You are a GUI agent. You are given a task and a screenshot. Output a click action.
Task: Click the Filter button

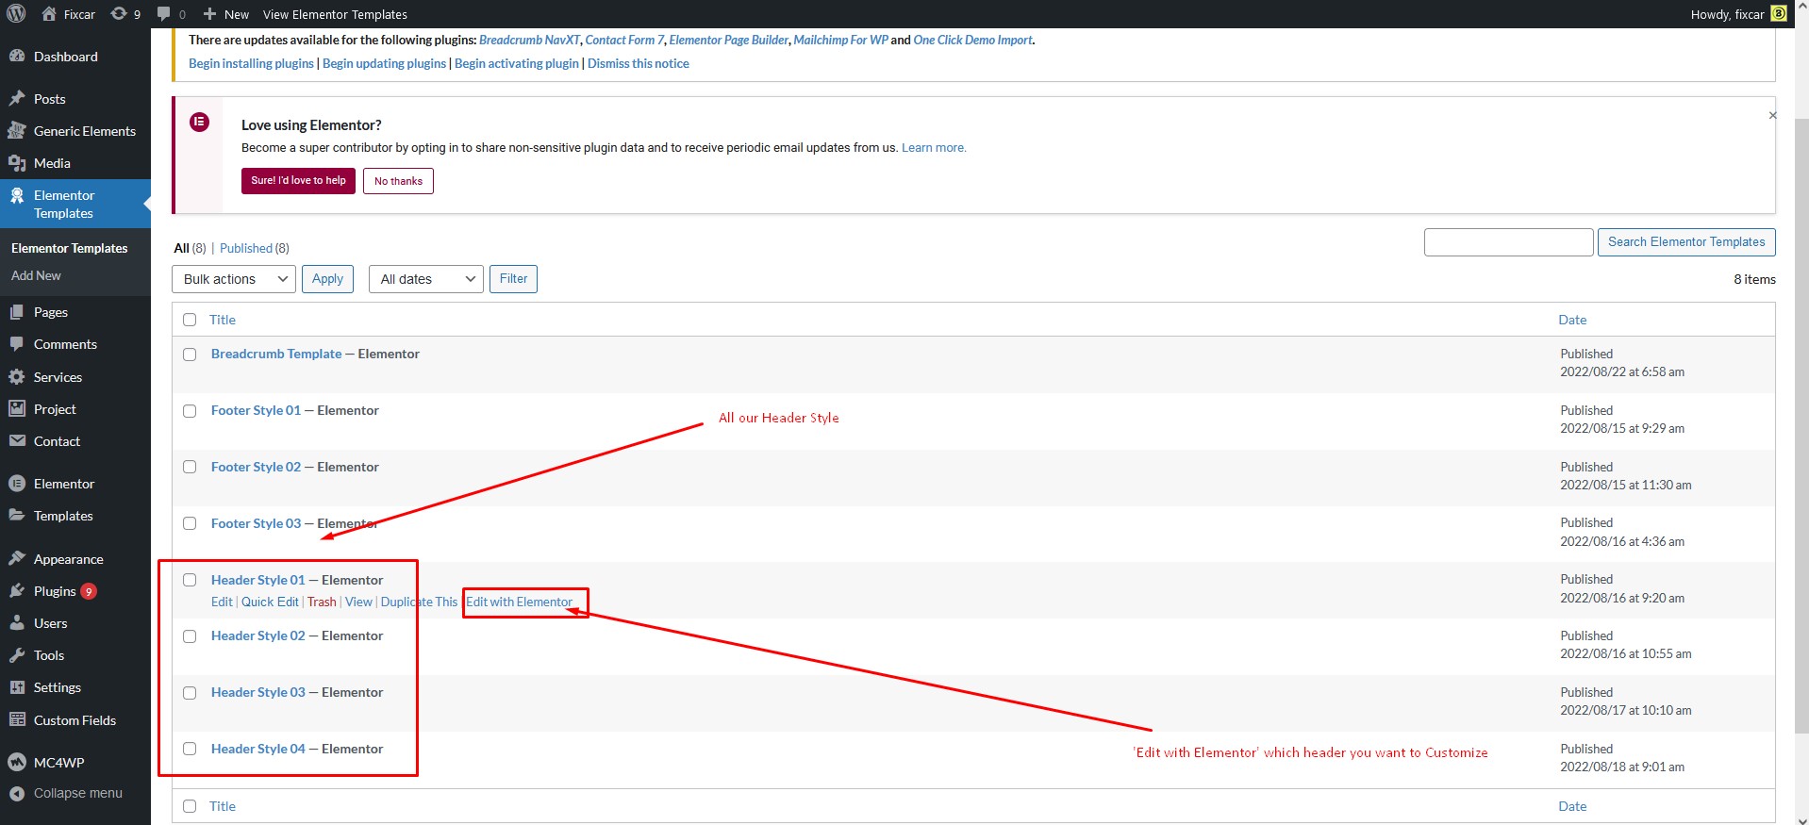pos(513,279)
